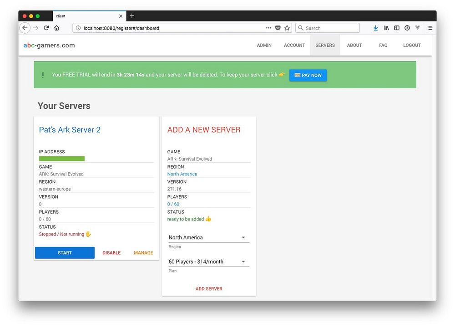Reload the page with the refresh icon

[x=46, y=28]
